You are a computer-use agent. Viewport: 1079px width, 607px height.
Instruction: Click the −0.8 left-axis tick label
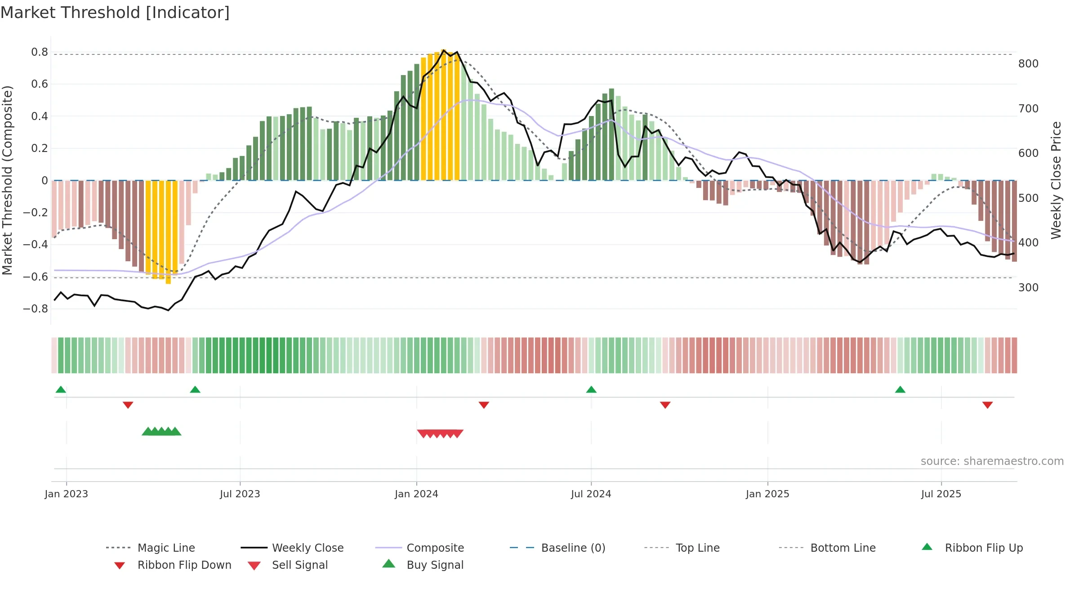pyautogui.click(x=36, y=308)
